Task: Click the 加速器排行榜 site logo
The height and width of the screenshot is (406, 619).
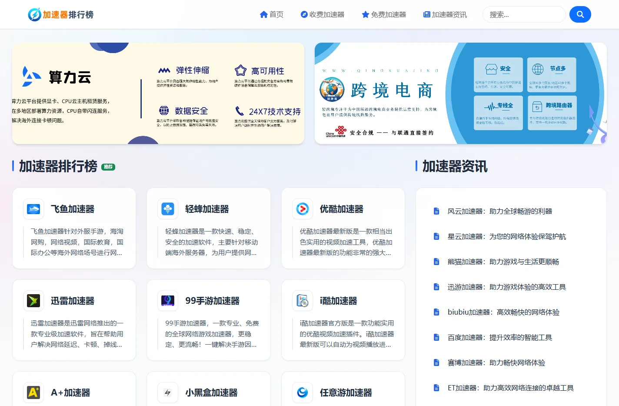Action: click(x=60, y=14)
